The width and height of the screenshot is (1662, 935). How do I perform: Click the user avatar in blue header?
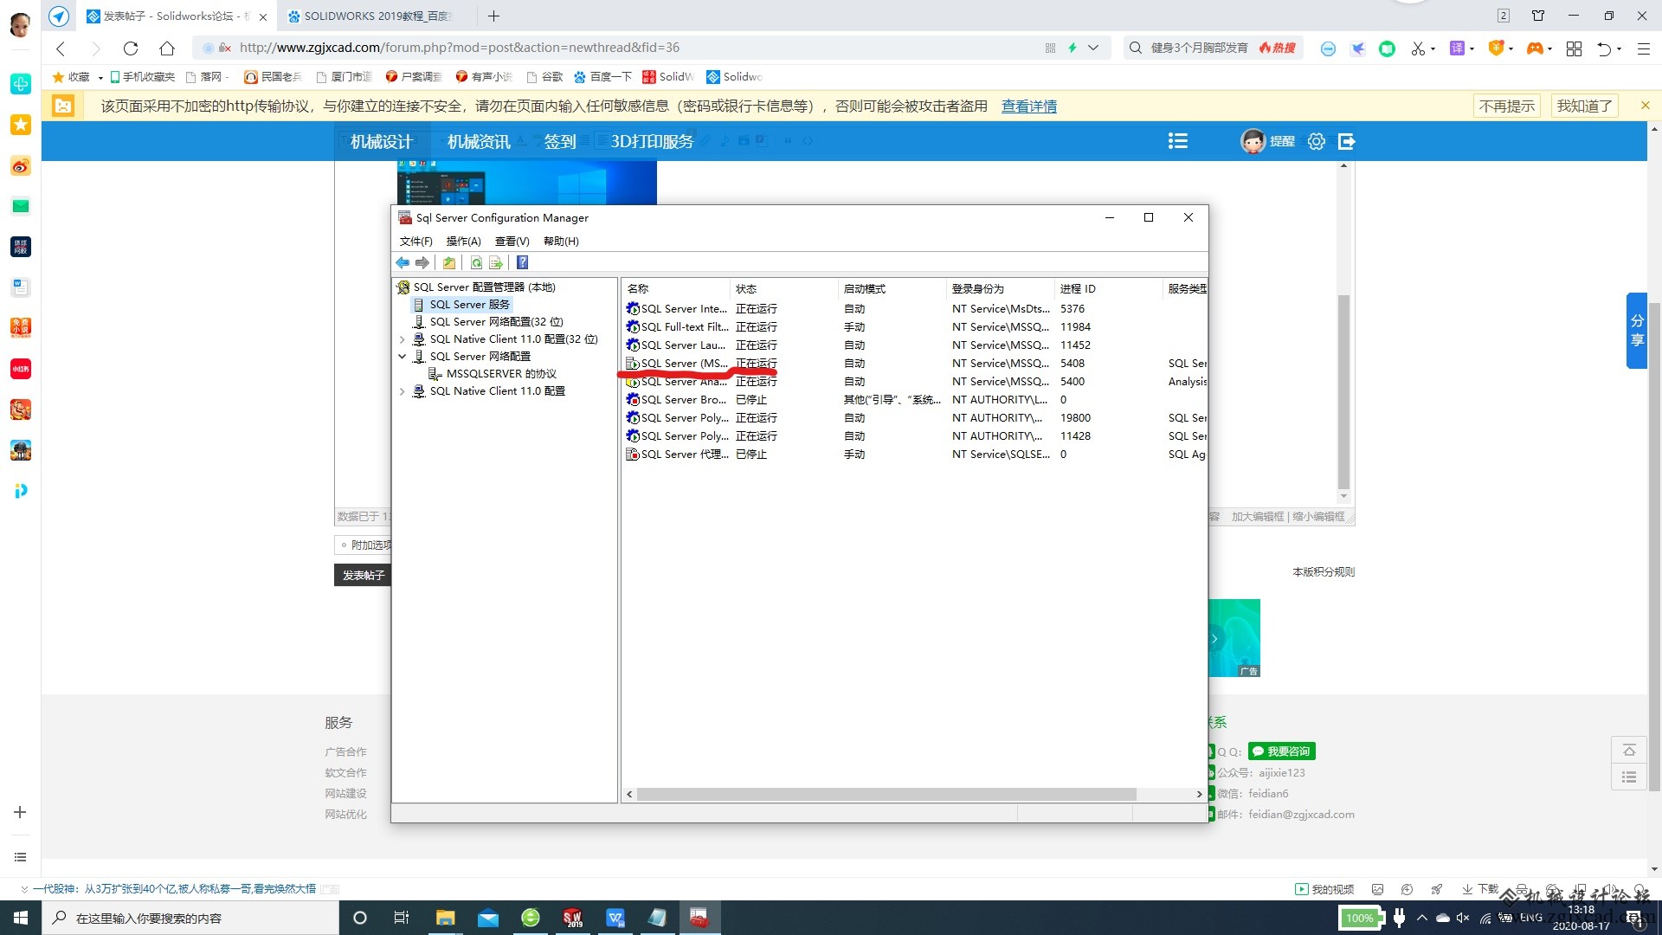pyautogui.click(x=1253, y=141)
